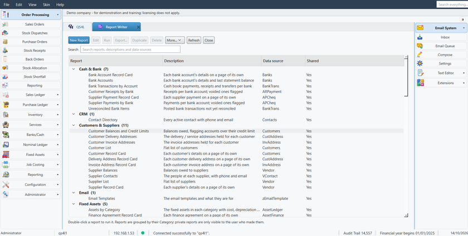This screenshot has width=468, height=236.
Task: Click the Purchase Ledger icon
Action: pyautogui.click(x=6, y=105)
